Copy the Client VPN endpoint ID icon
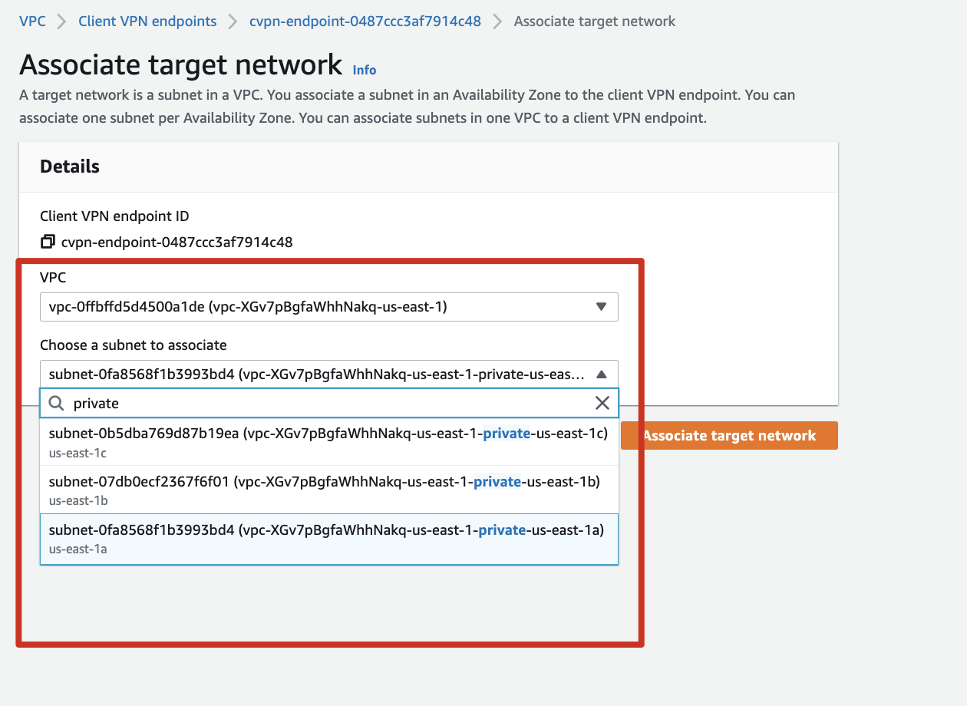Viewport: 967px width, 706px height. (x=48, y=242)
